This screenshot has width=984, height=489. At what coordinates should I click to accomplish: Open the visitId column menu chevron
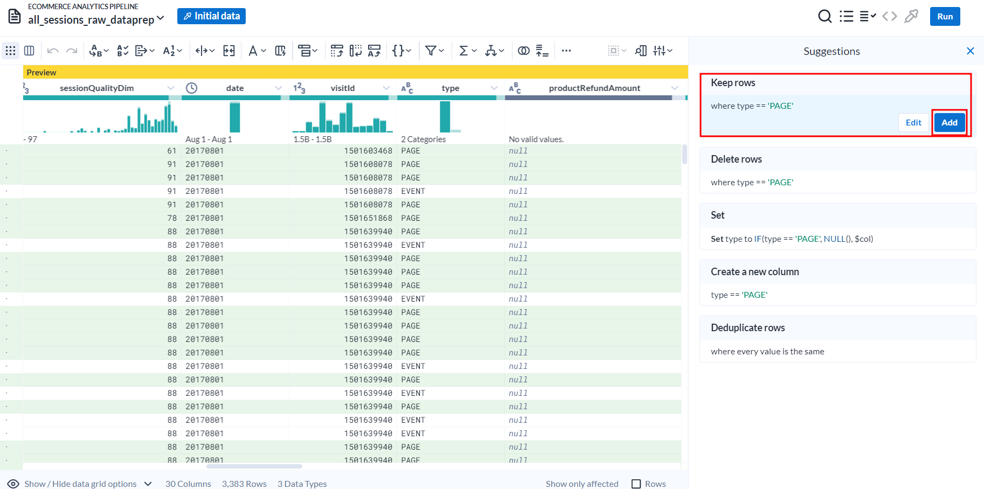tap(386, 88)
